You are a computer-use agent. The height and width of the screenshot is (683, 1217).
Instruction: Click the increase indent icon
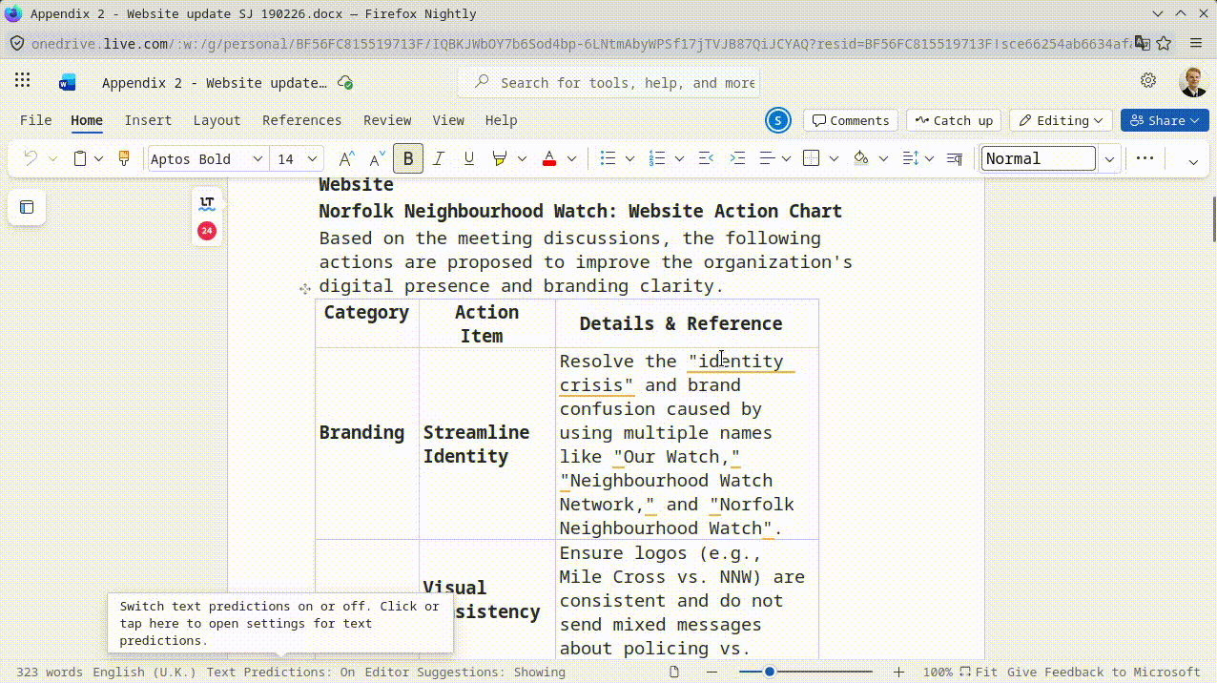[x=737, y=159]
